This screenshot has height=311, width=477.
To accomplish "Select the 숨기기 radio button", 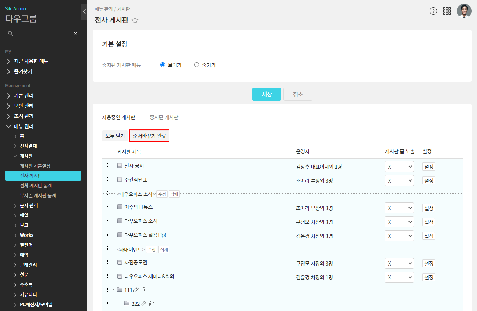I will click(197, 65).
